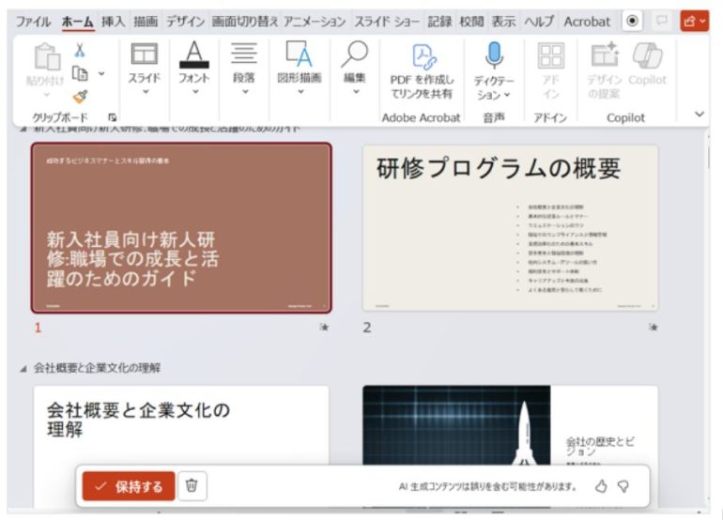The height and width of the screenshot is (520, 723).
Task: Click the paste clipboard icon
Action: point(47,56)
